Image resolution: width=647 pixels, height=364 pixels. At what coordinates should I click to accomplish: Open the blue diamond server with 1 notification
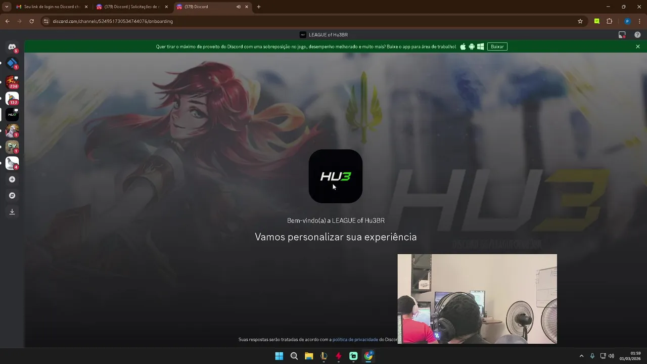click(x=12, y=64)
